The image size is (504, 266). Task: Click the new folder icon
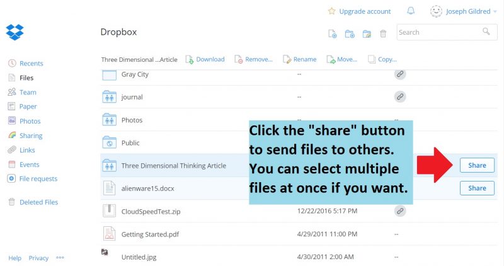point(350,33)
